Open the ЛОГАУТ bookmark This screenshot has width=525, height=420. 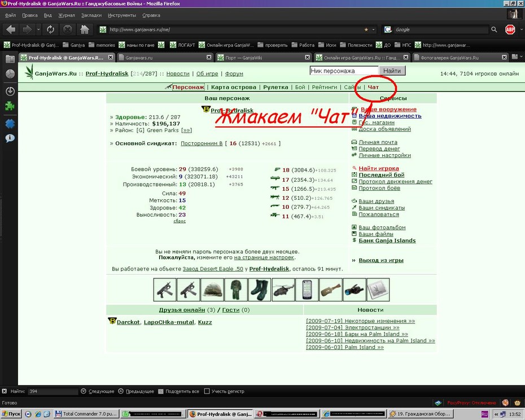(182, 45)
